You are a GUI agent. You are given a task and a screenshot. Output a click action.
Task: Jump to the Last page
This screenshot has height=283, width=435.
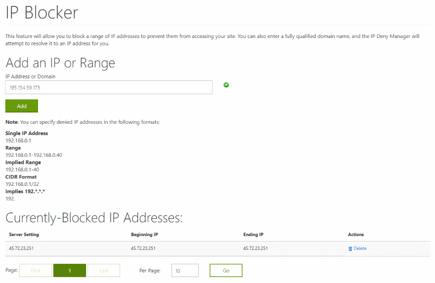click(104, 270)
